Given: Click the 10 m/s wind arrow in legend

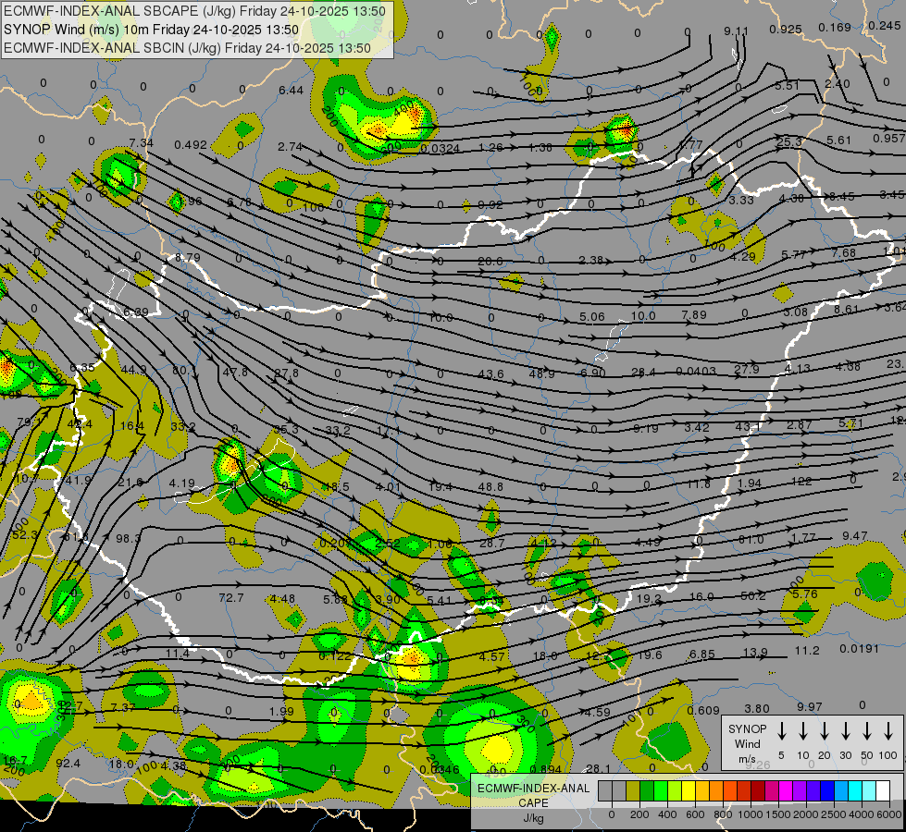Looking at the screenshot, I should 802,731.
